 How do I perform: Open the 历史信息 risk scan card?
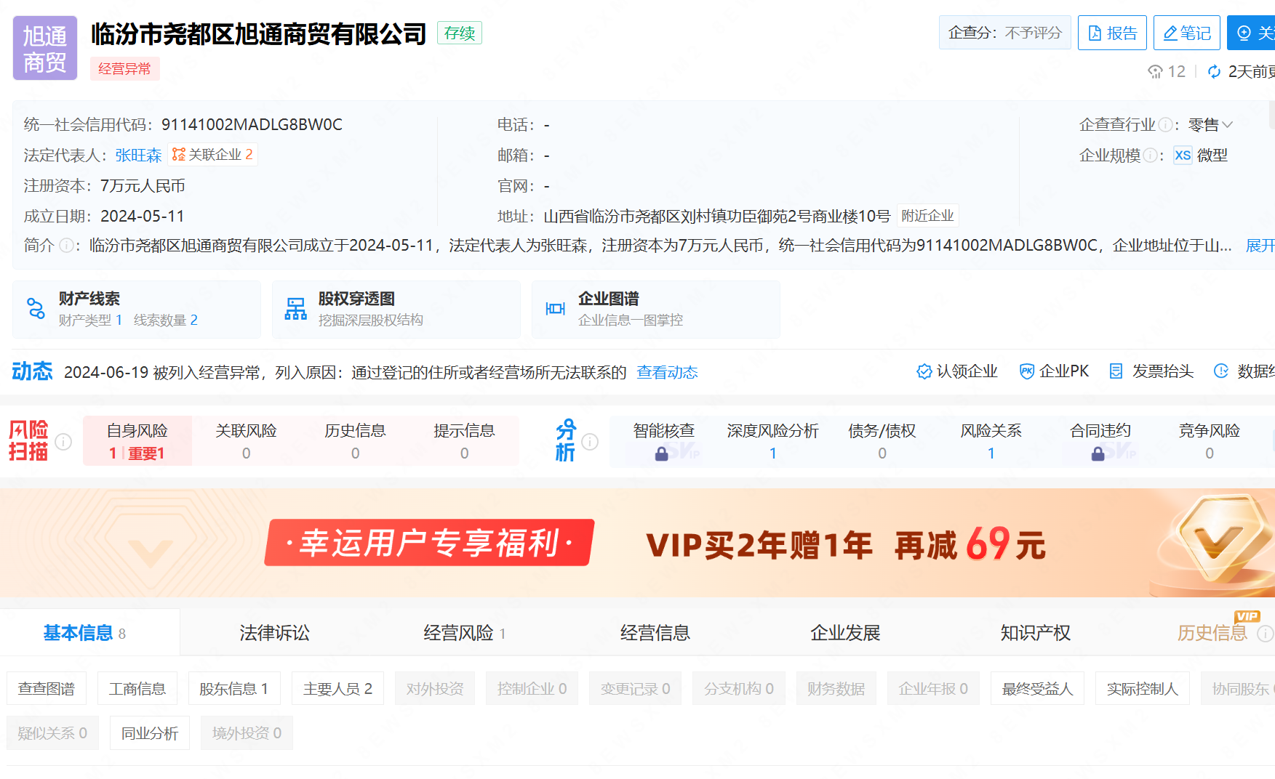pos(356,441)
